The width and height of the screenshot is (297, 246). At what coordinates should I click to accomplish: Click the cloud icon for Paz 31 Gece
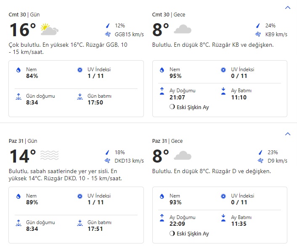[x=183, y=156]
